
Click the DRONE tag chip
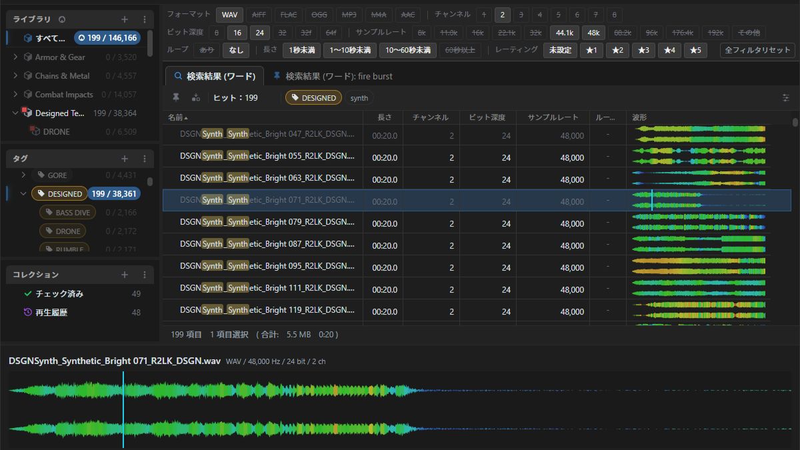tap(63, 231)
